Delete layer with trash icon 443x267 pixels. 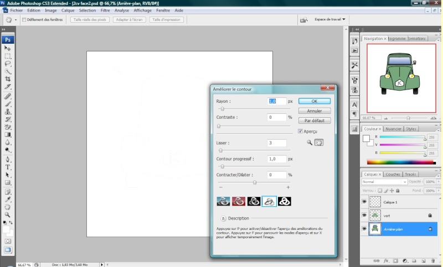(x=433, y=261)
